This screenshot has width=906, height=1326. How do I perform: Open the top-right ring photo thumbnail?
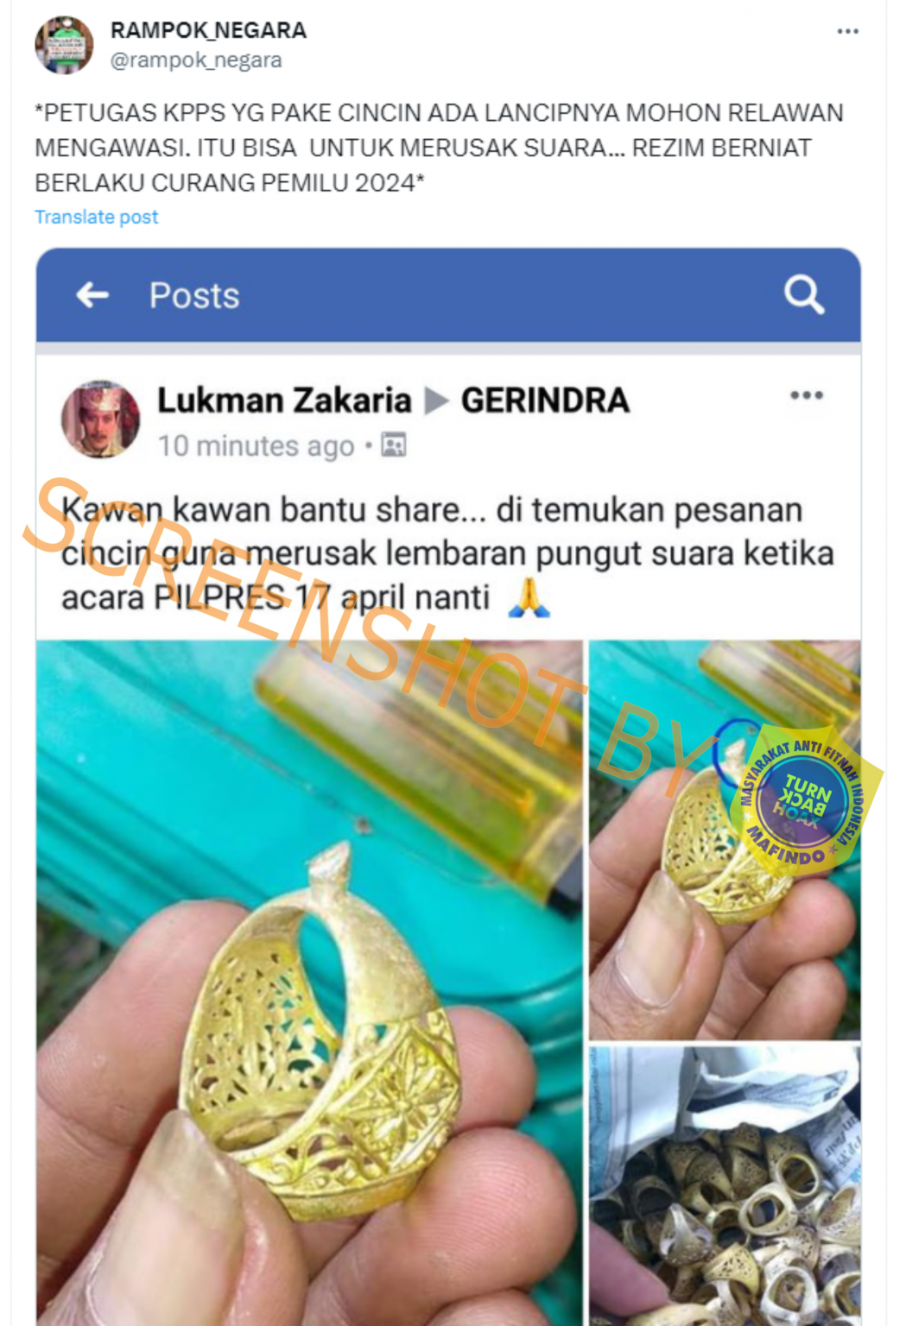click(725, 840)
